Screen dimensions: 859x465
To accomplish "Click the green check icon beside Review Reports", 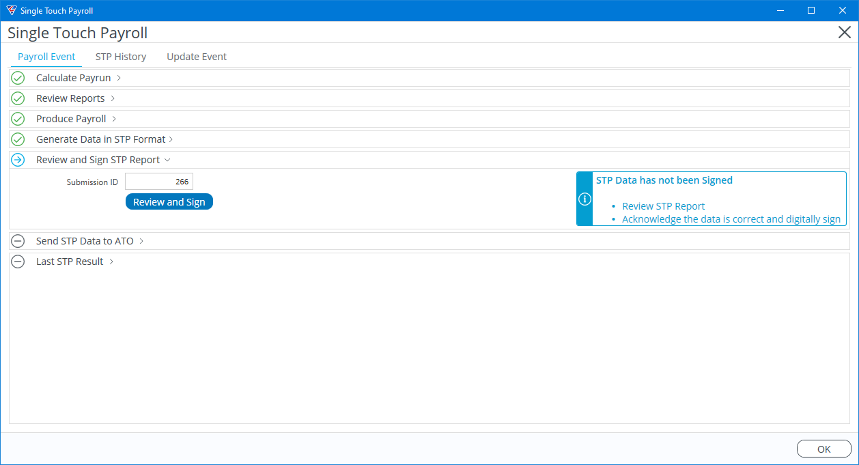I will pos(18,98).
